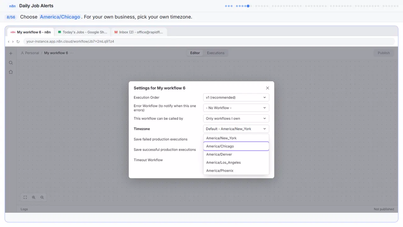Click the 'Settings for My workflow 6' heading

tap(160, 88)
